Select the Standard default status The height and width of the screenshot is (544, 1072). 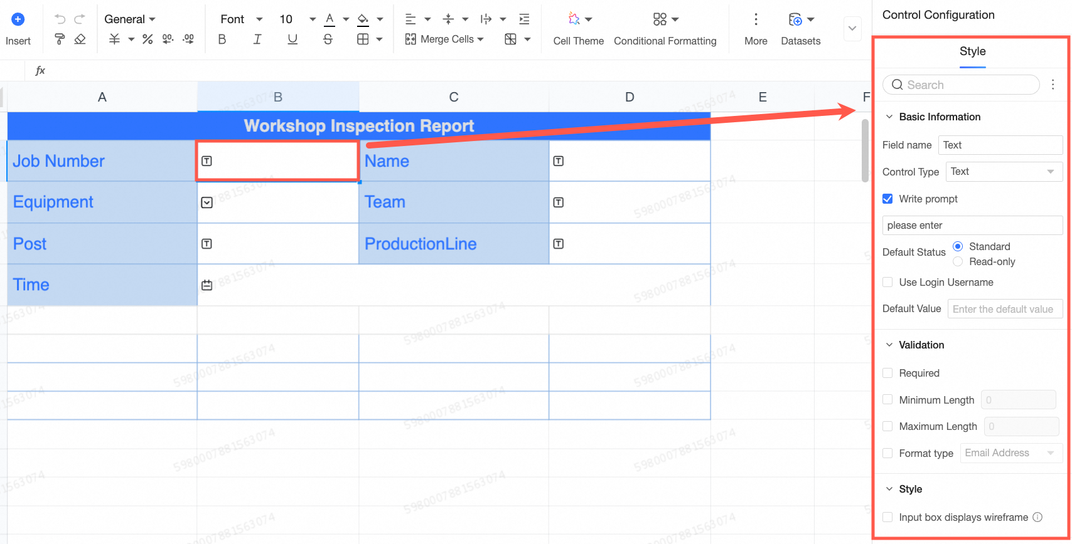pyautogui.click(x=958, y=246)
